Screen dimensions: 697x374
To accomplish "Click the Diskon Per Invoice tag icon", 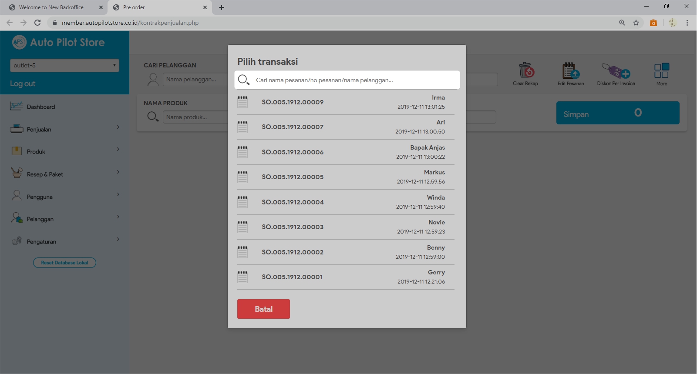I will [616, 70].
